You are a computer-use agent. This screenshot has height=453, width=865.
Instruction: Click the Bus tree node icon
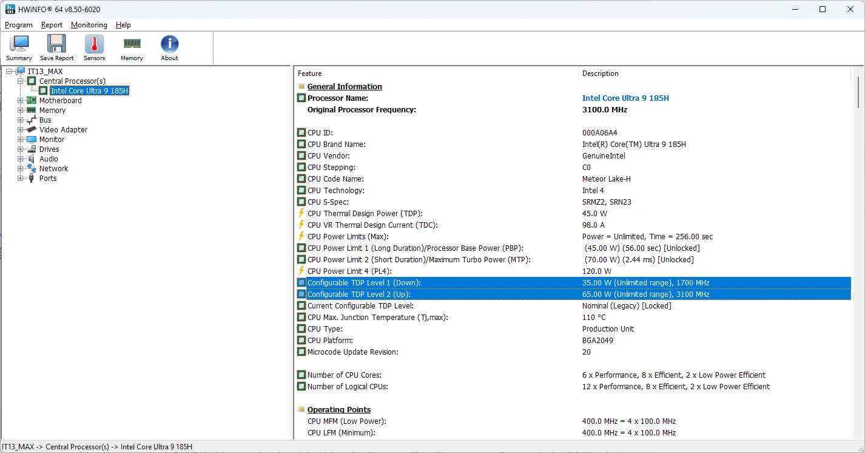32,120
